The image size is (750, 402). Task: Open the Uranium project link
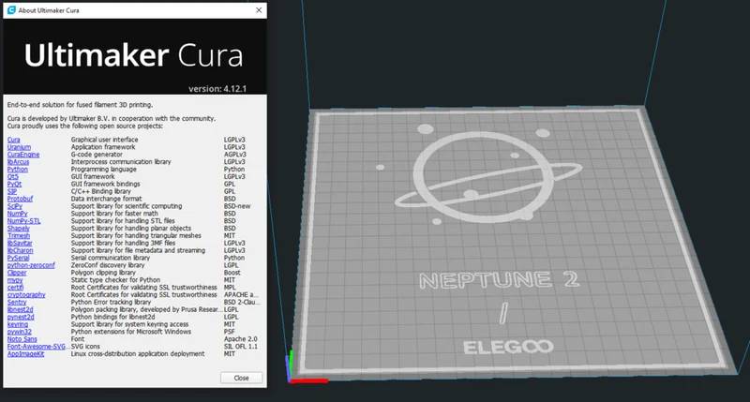(19, 147)
